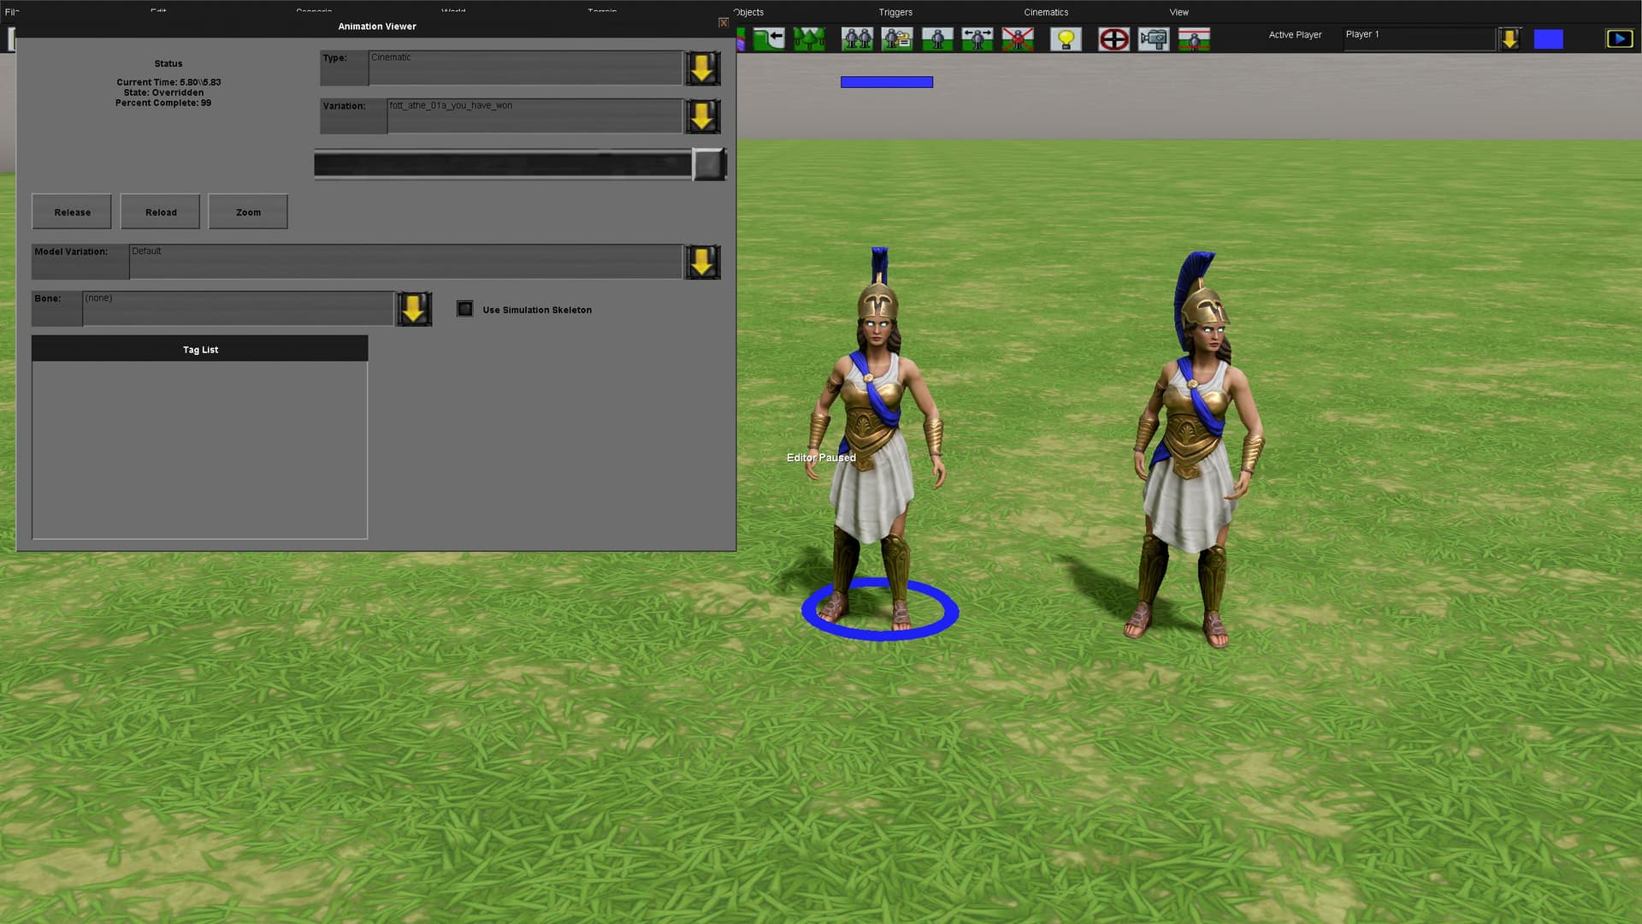Expand the Bone dropdown arrow

click(x=413, y=309)
